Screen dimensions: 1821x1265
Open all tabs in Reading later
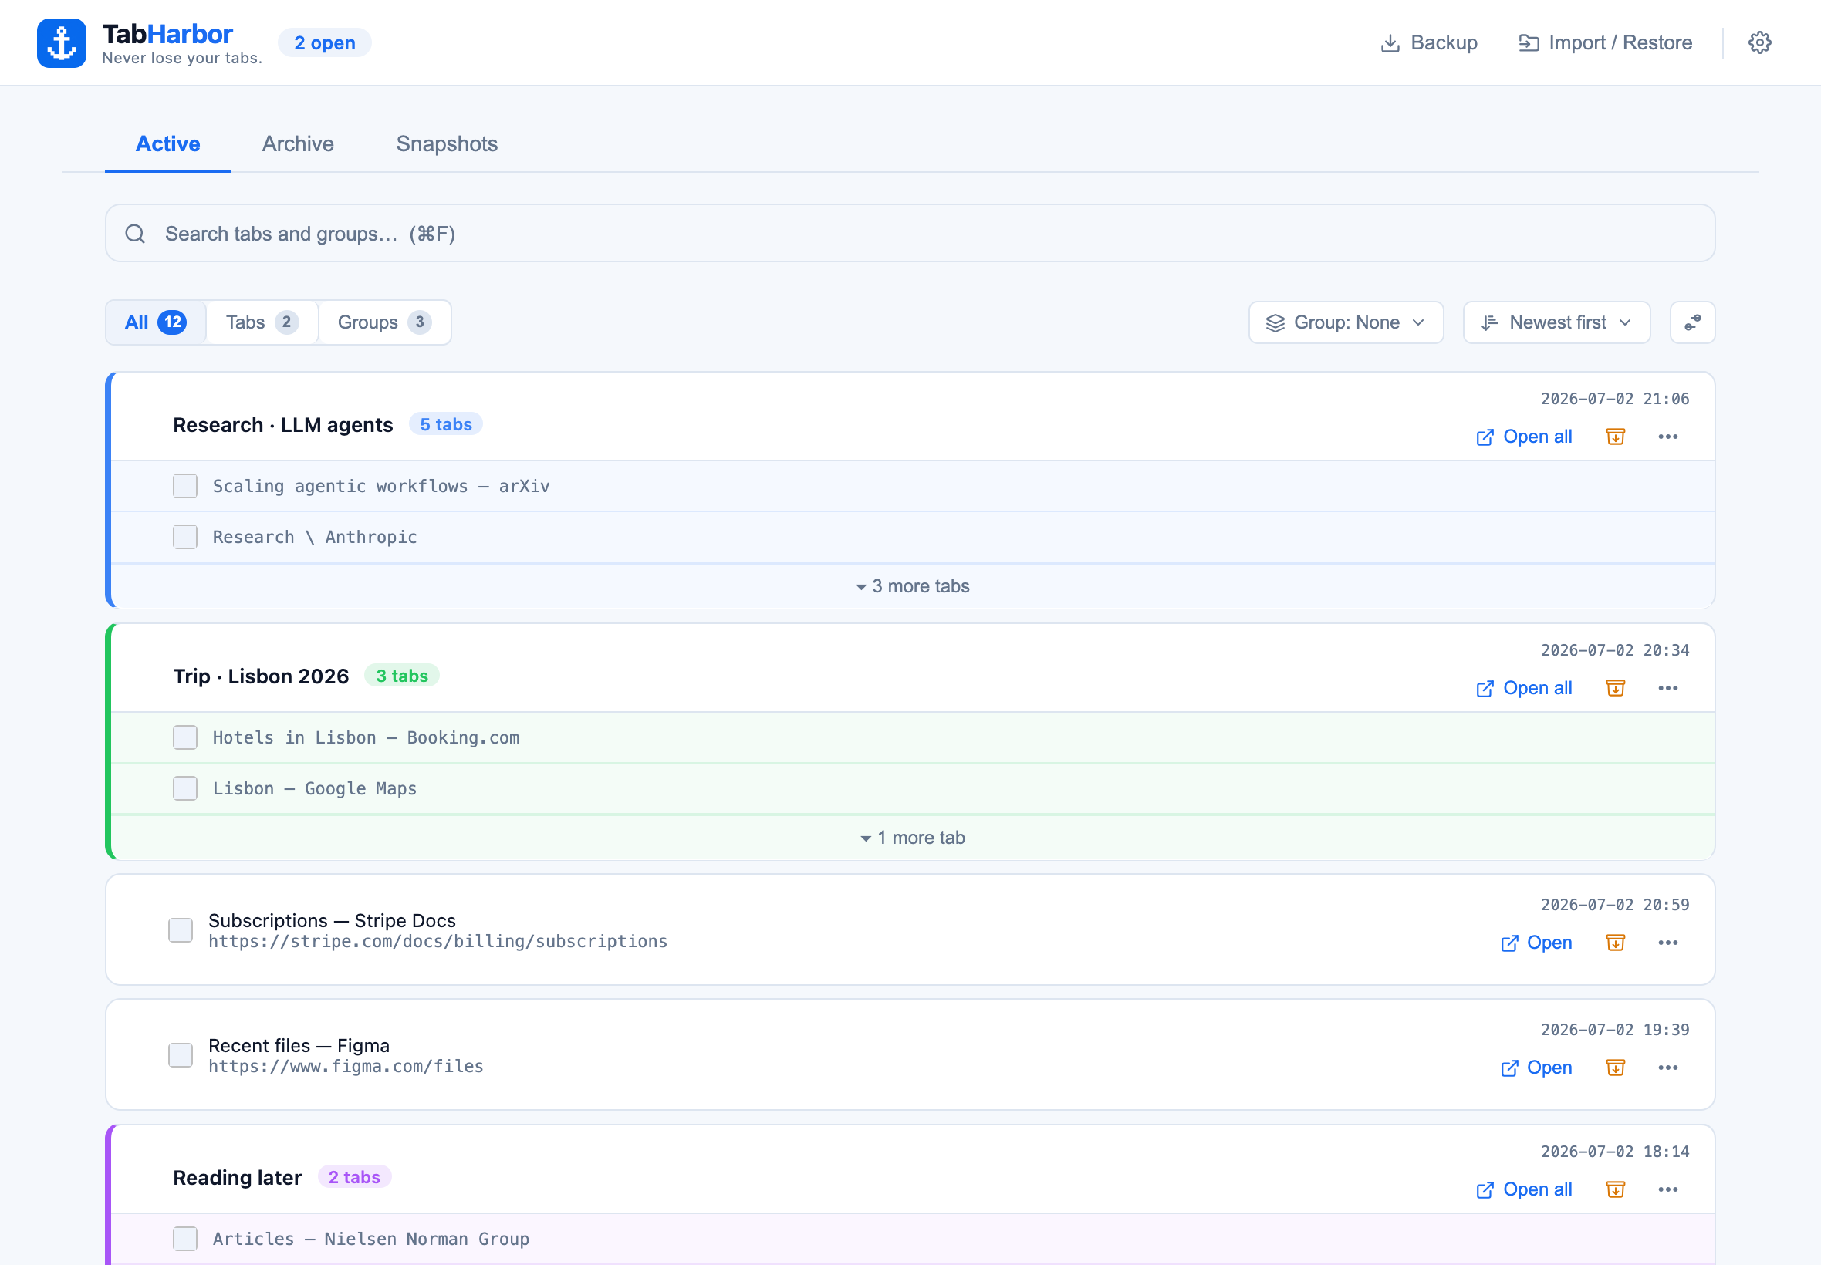point(1524,1189)
